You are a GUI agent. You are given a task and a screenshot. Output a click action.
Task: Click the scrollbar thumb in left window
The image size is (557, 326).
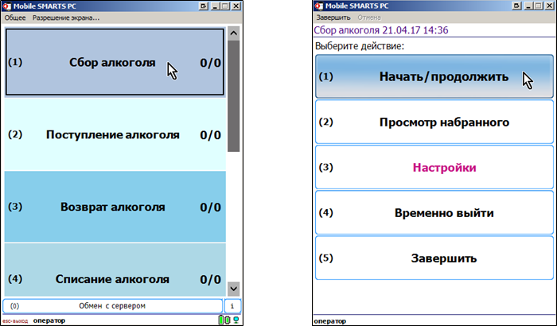click(x=233, y=96)
